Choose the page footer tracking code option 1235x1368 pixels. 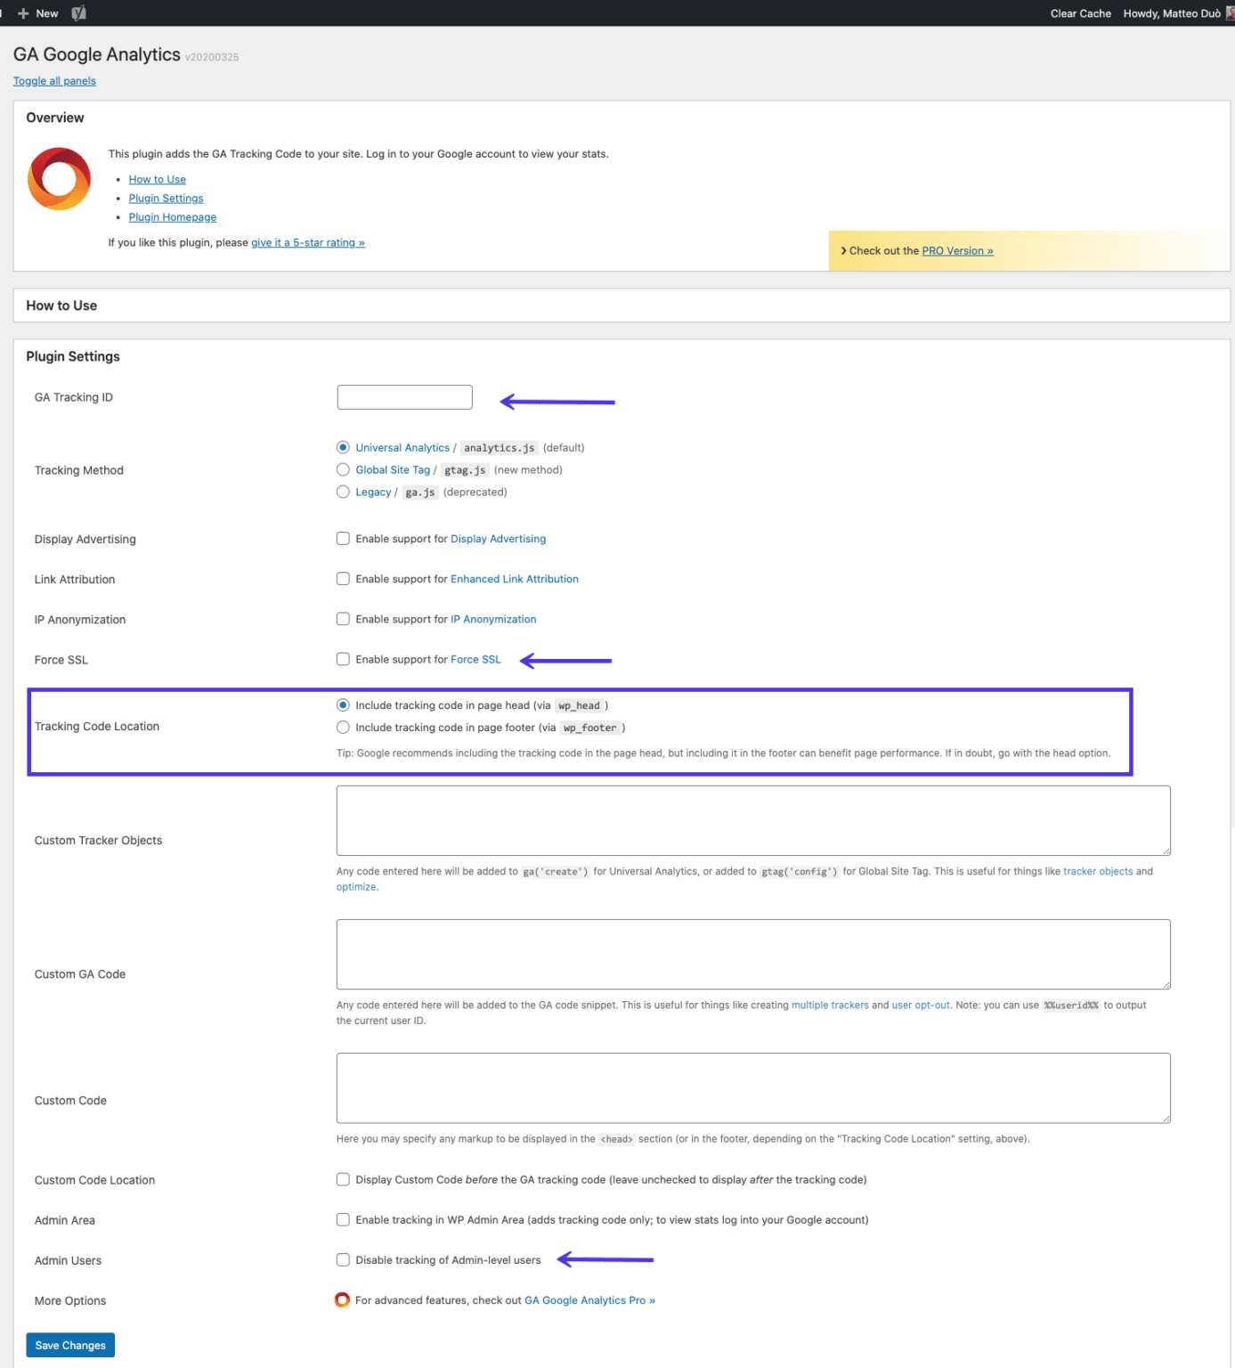(x=343, y=728)
